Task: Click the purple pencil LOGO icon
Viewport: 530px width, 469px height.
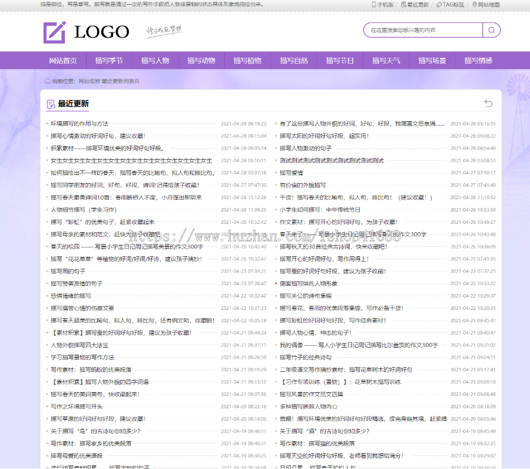Action: click(x=54, y=32)
